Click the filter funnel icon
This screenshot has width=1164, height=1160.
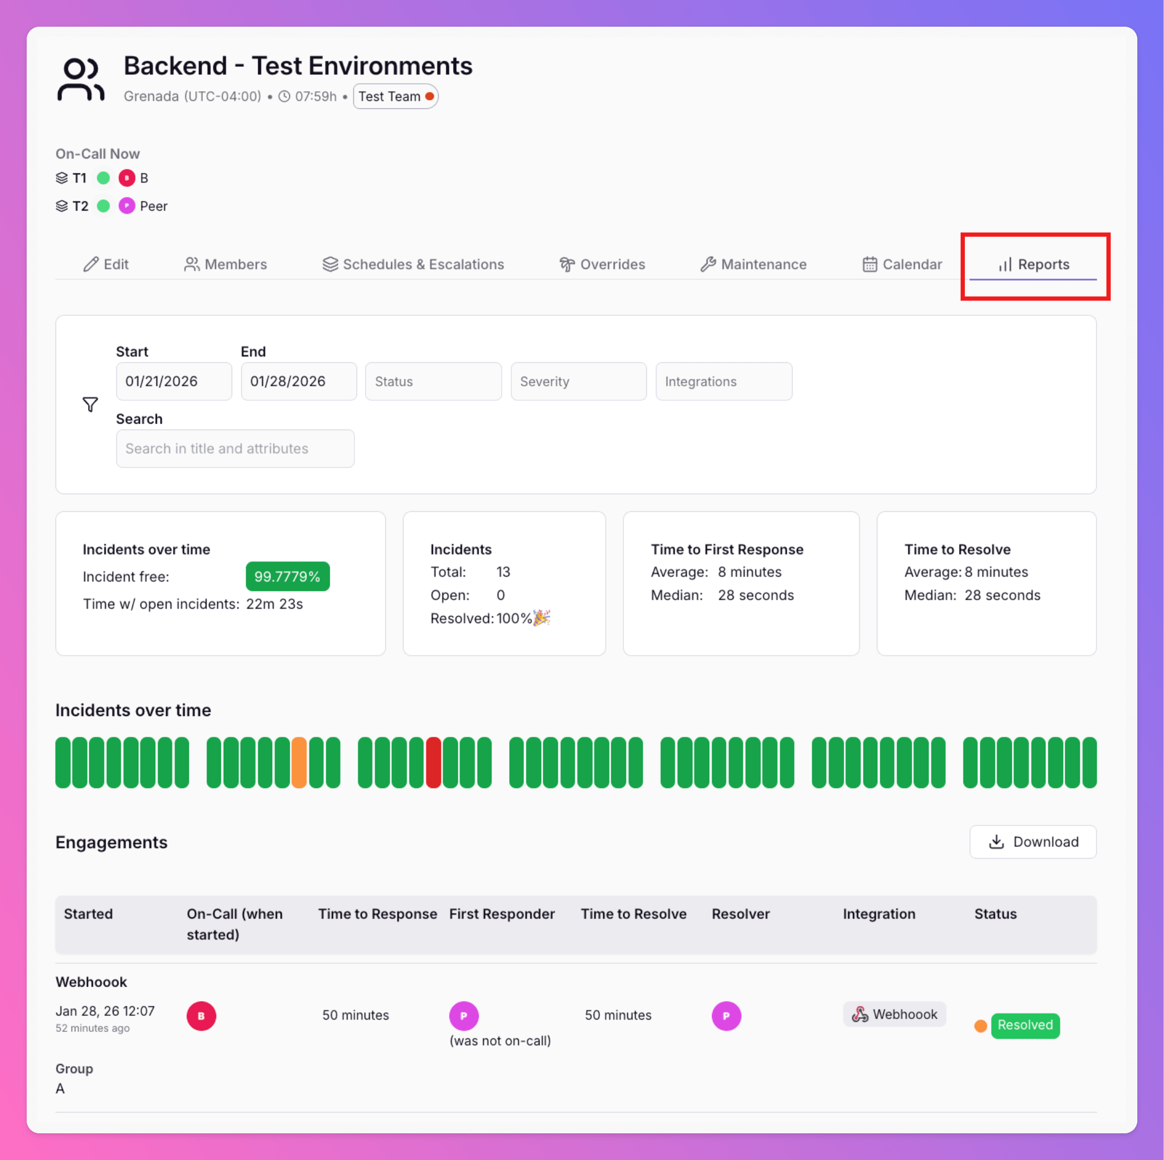90,404
